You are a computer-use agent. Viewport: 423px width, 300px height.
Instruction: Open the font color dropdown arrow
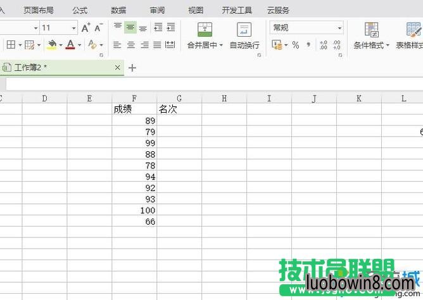(80, 45)
